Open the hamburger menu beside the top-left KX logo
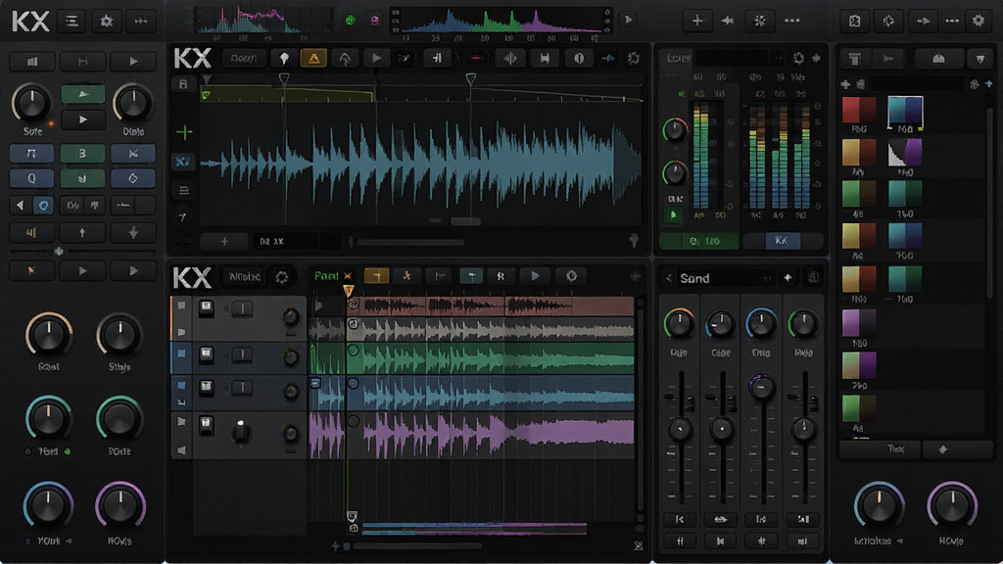The height and width of the screenshot is (564, 1003). pyautogui.click(x=72, y=22)
